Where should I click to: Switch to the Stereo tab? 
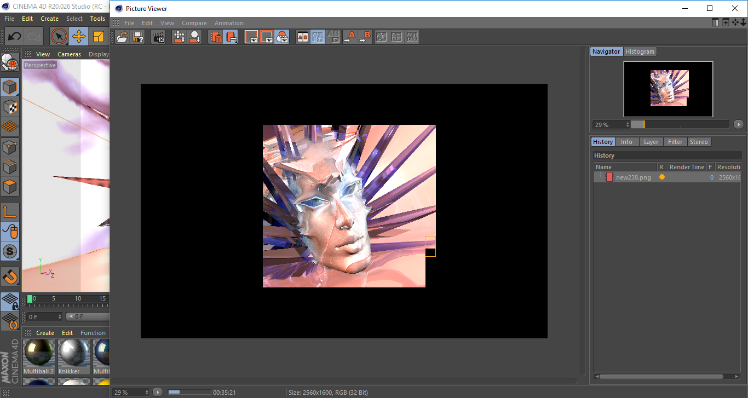699,142
